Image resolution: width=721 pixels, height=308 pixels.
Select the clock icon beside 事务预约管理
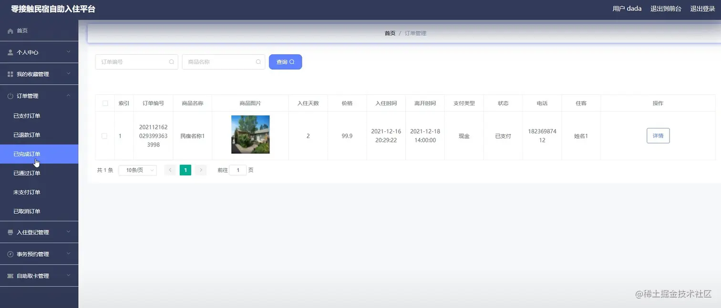point(10,254)
